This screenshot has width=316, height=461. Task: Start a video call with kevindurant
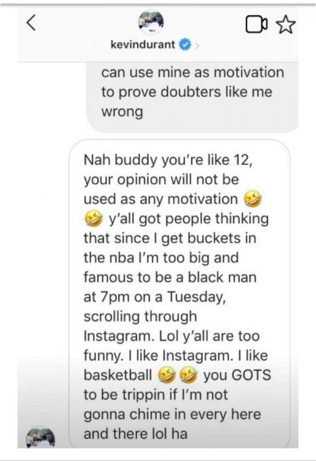pos(256,25)
